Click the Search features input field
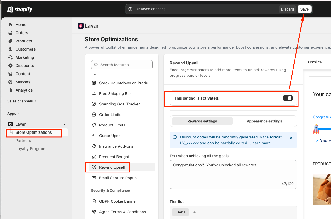Image resolution: width=331 pixels, height=219 pixels. (x=121, y=65)
